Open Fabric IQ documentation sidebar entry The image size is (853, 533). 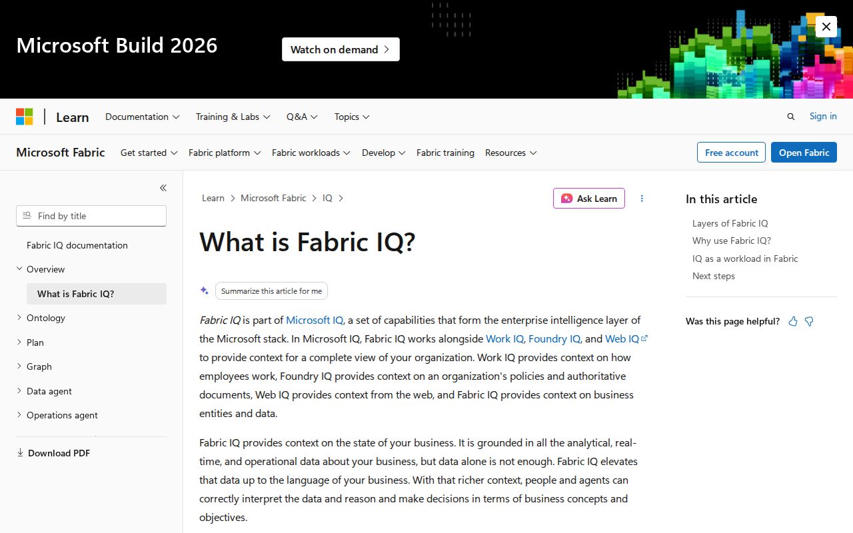[77, 245]
